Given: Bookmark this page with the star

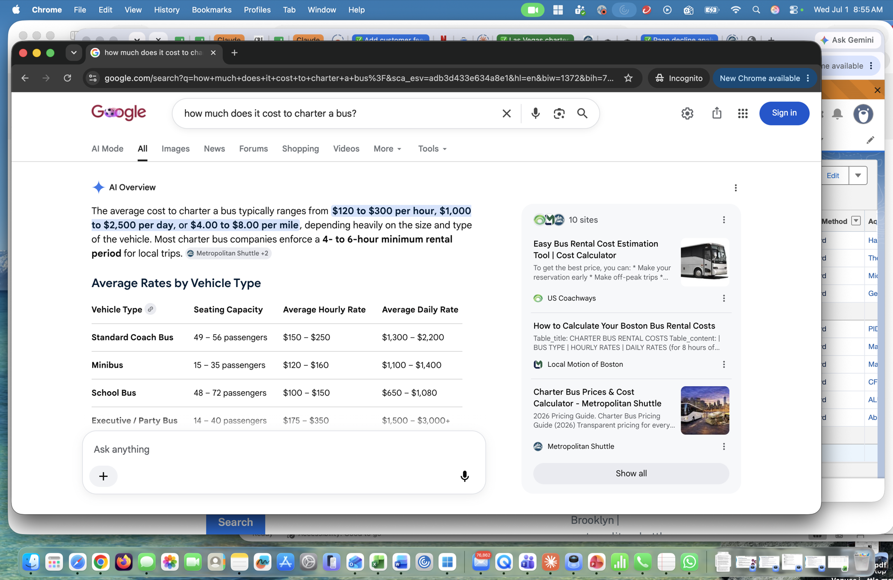Looking at the screenshot, I should [628, 78].
